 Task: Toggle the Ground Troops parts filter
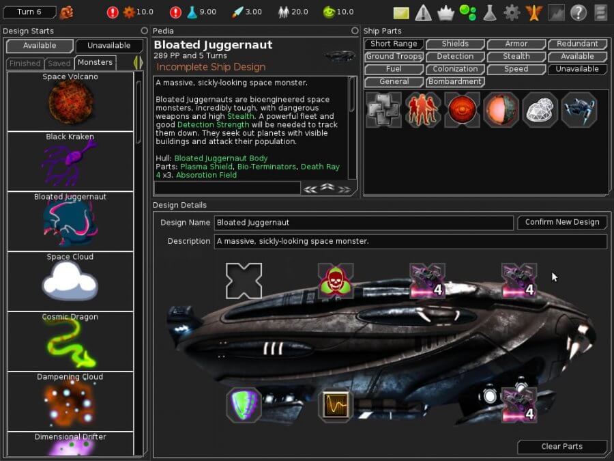(x=394, y=57)
